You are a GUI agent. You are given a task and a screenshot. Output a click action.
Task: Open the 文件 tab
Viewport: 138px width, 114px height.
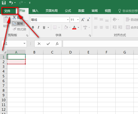point(7,11)
